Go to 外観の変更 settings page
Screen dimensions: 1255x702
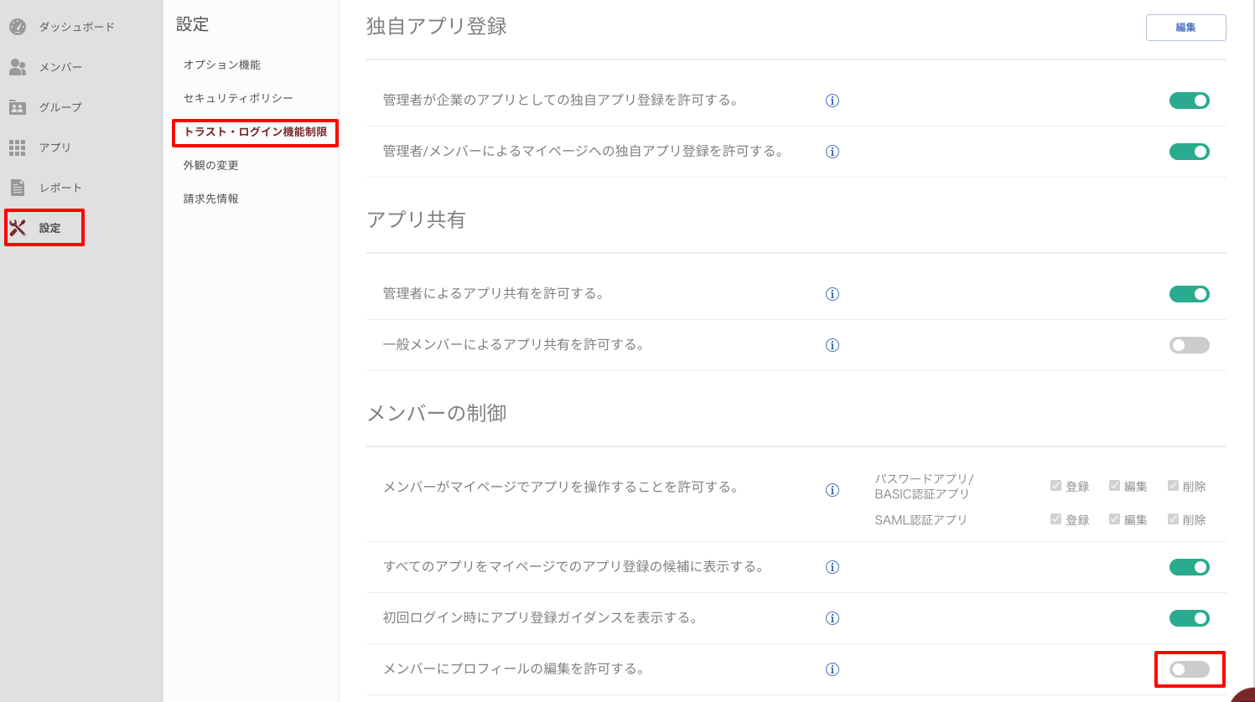211,165
